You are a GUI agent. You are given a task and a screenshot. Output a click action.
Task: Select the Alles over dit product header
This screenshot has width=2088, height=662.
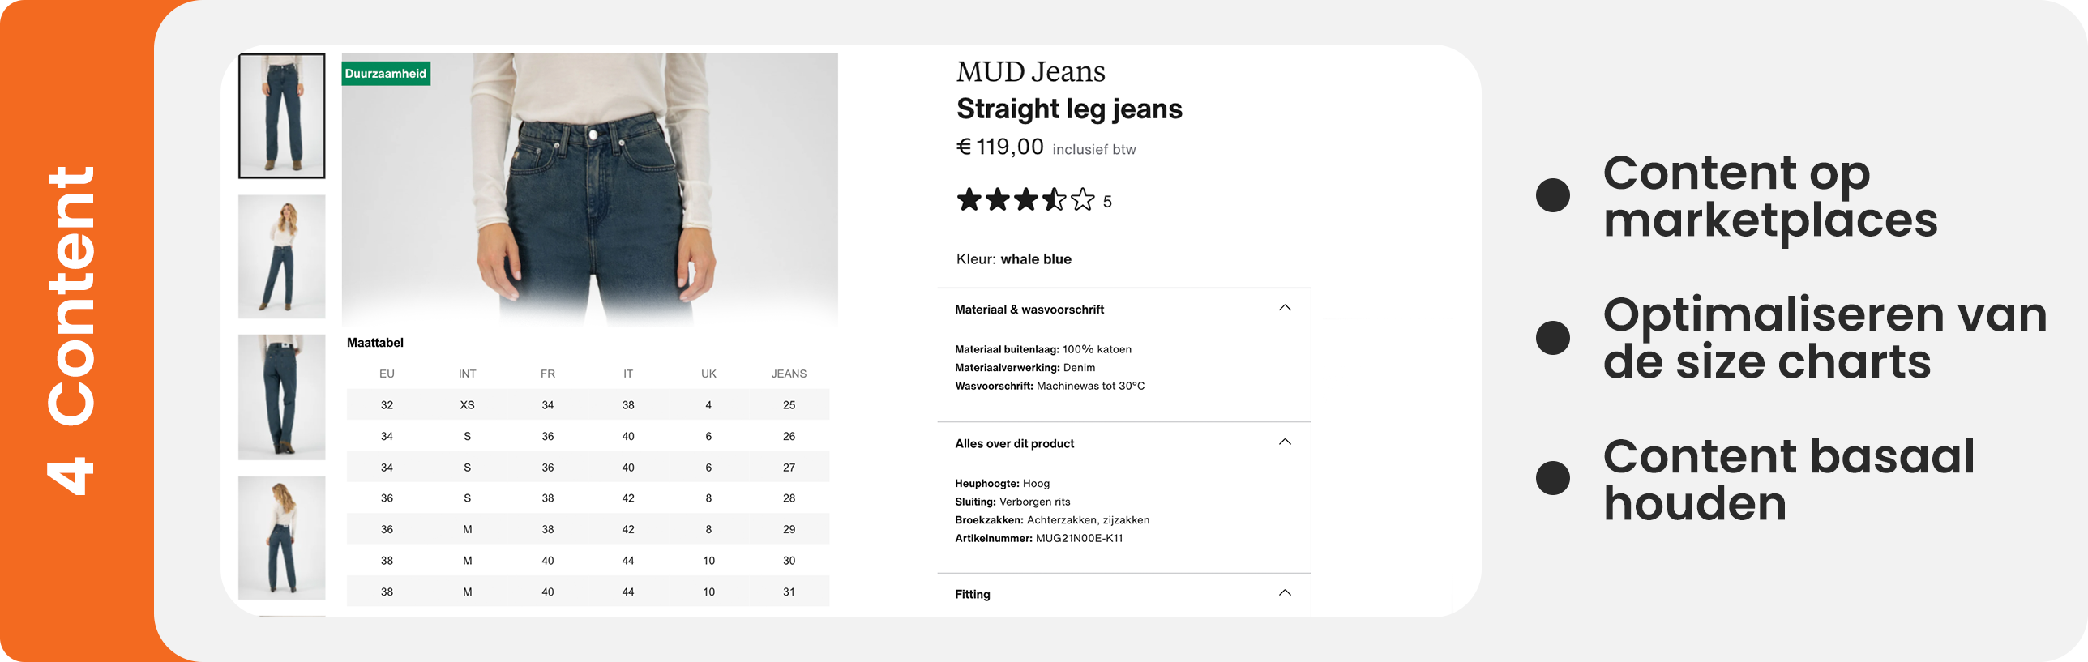1014,444
